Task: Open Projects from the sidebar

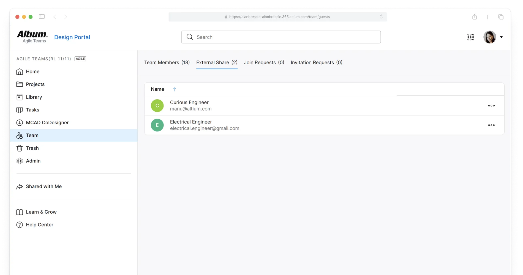Action: 73,84
